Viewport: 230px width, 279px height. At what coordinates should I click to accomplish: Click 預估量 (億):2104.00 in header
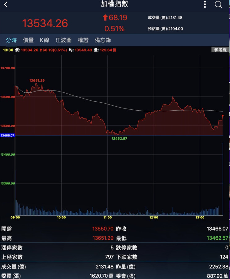165,29
